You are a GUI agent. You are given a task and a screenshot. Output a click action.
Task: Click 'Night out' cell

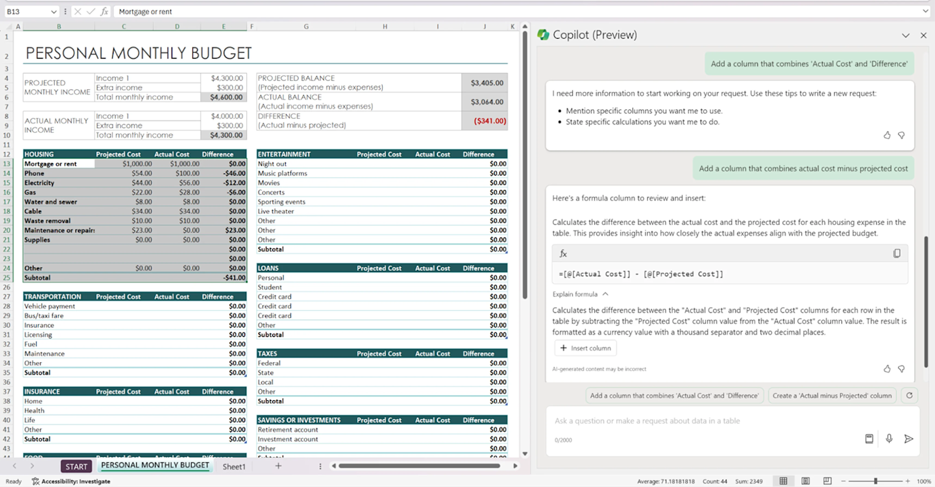306,164
